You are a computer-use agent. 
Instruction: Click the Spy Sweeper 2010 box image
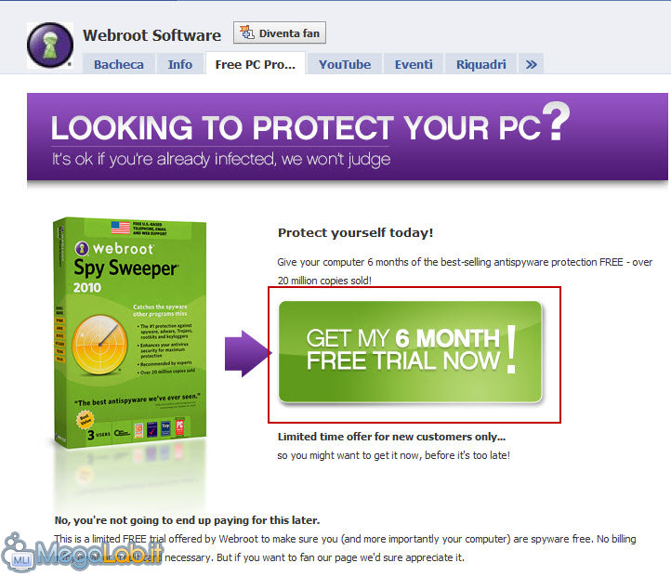(x=130, y=332)
